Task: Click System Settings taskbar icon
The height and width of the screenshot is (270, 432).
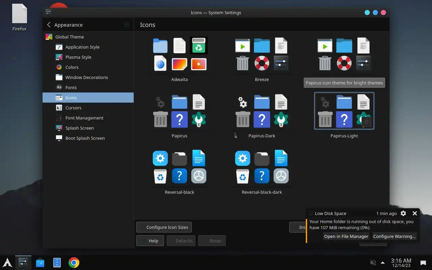Action: [23, 263]
